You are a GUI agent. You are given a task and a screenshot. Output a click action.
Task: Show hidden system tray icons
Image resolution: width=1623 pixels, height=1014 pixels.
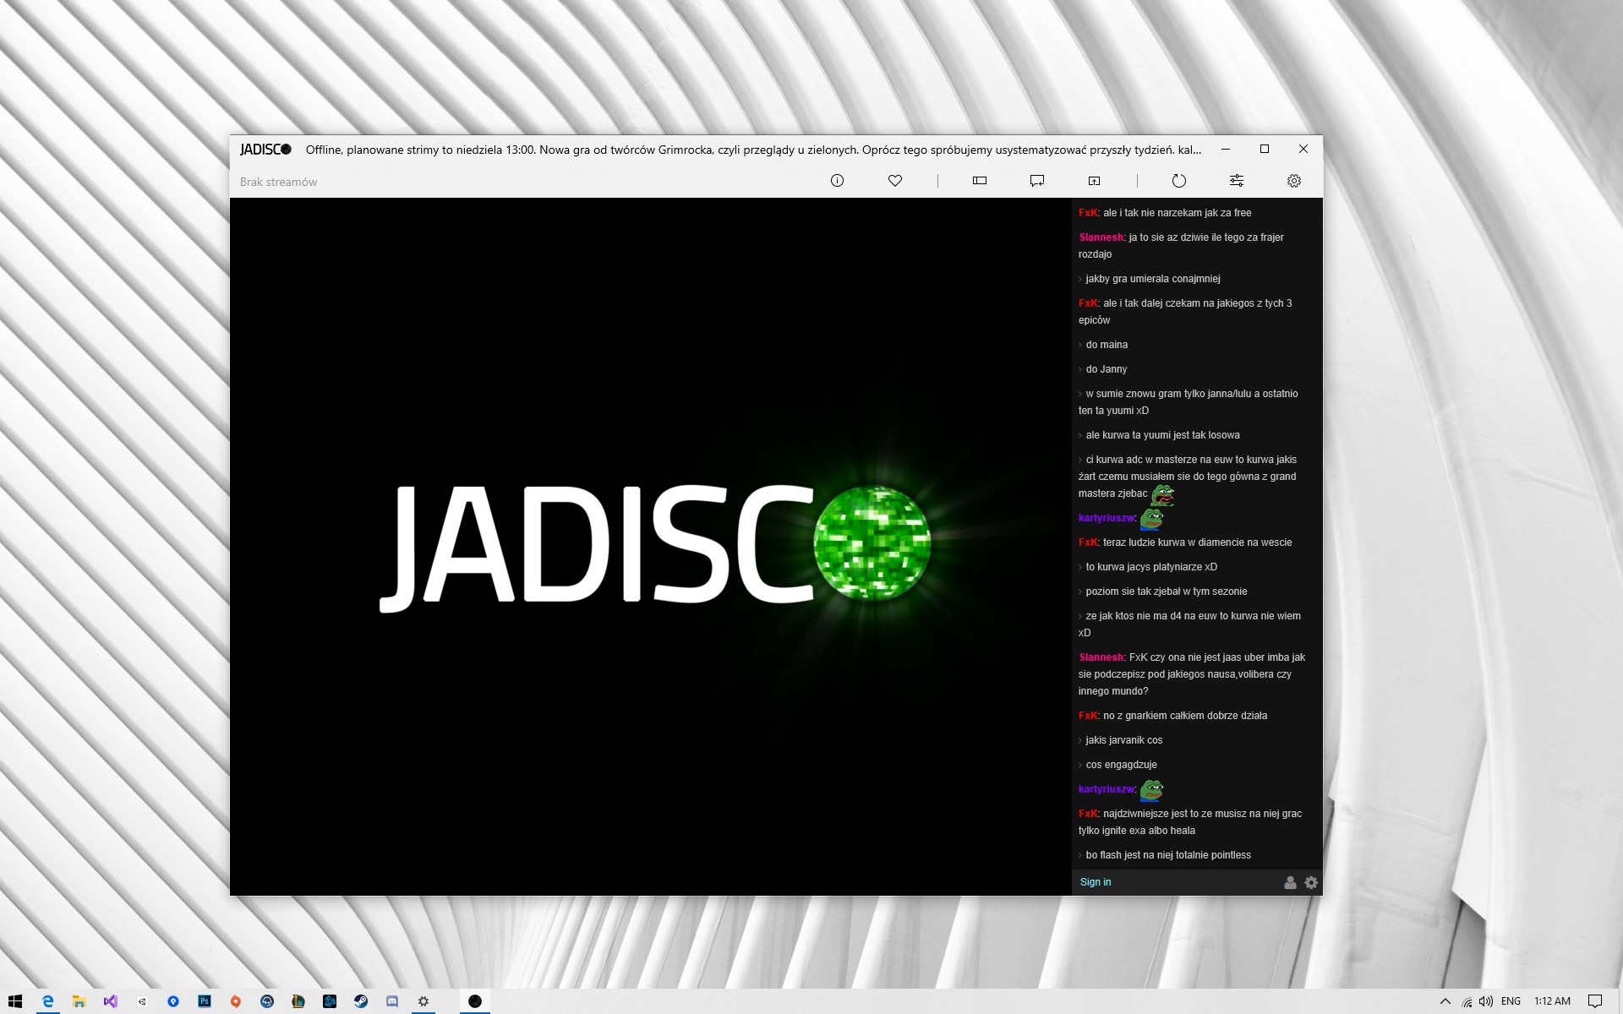(1445, 1001)
